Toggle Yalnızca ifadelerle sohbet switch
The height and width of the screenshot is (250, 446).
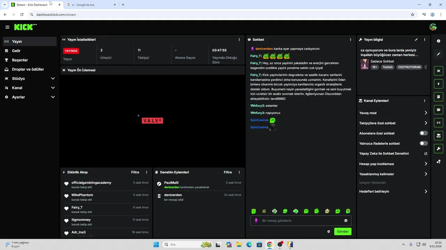coord(423,143)
